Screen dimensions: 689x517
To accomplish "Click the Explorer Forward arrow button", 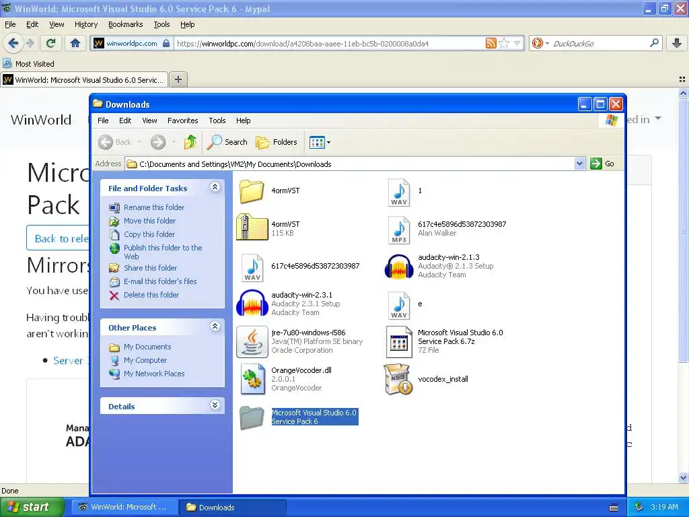I will point(158,142).
